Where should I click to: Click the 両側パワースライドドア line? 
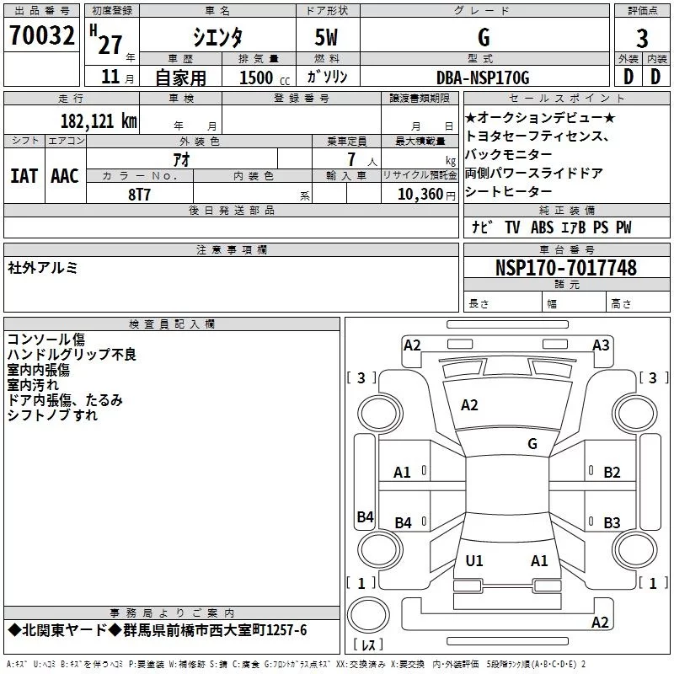(x=534, y=174)
